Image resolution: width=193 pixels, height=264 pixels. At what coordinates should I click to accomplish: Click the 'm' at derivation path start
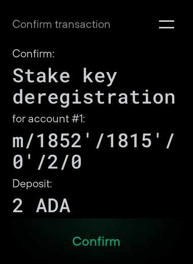[x=18, y=142]
